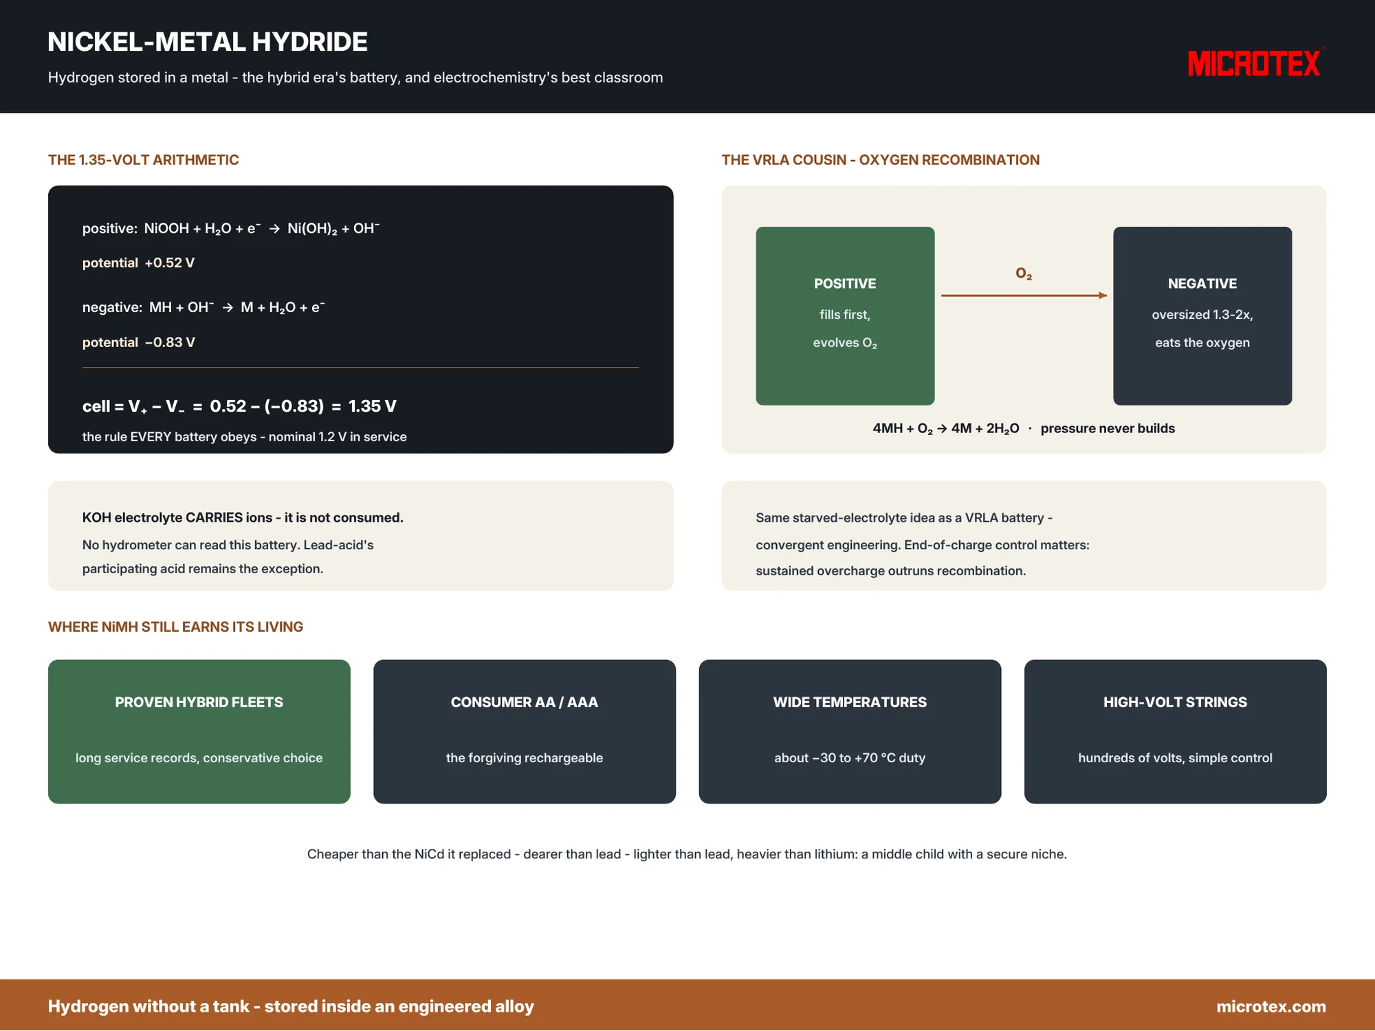The height and width of the screenshot is (1031, 1375).
Task: Click THE 1.35-VOLT ARITHMETIC heading
Action: tap(144, 159)
